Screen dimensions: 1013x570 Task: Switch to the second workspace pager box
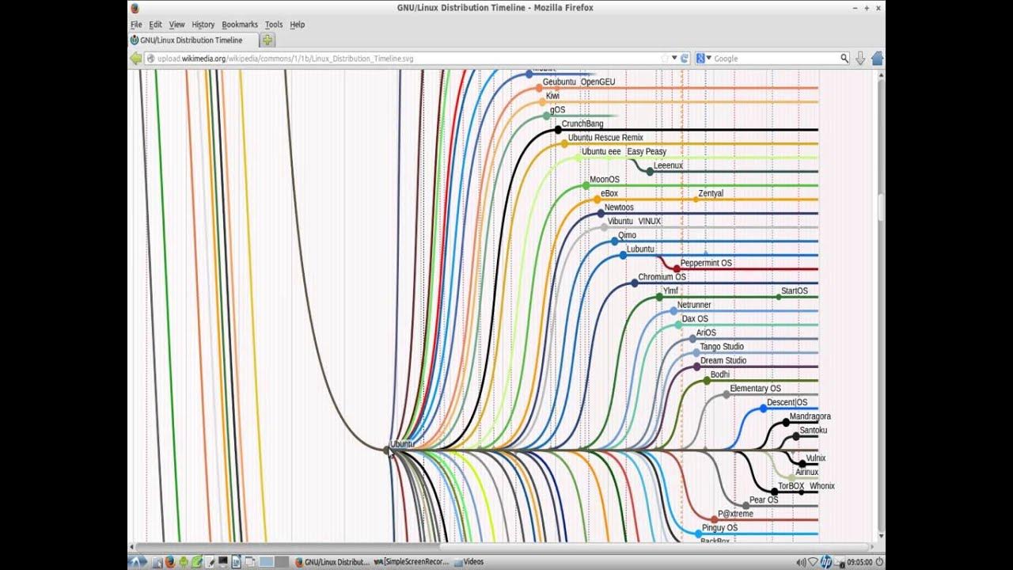tap(282, 562)
